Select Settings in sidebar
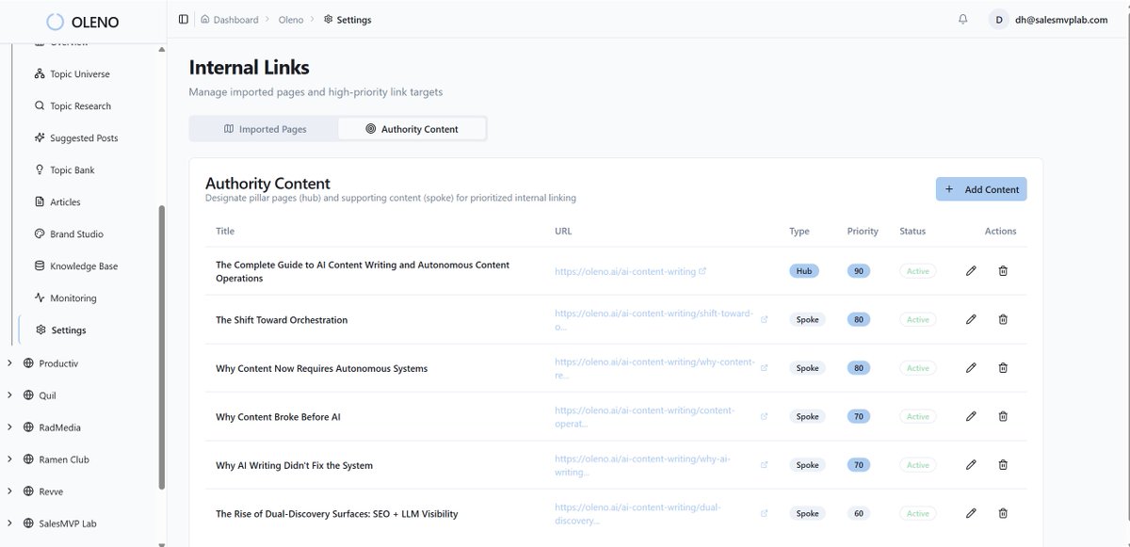Screen dimensions: 1130x547 tap(61, 330)
